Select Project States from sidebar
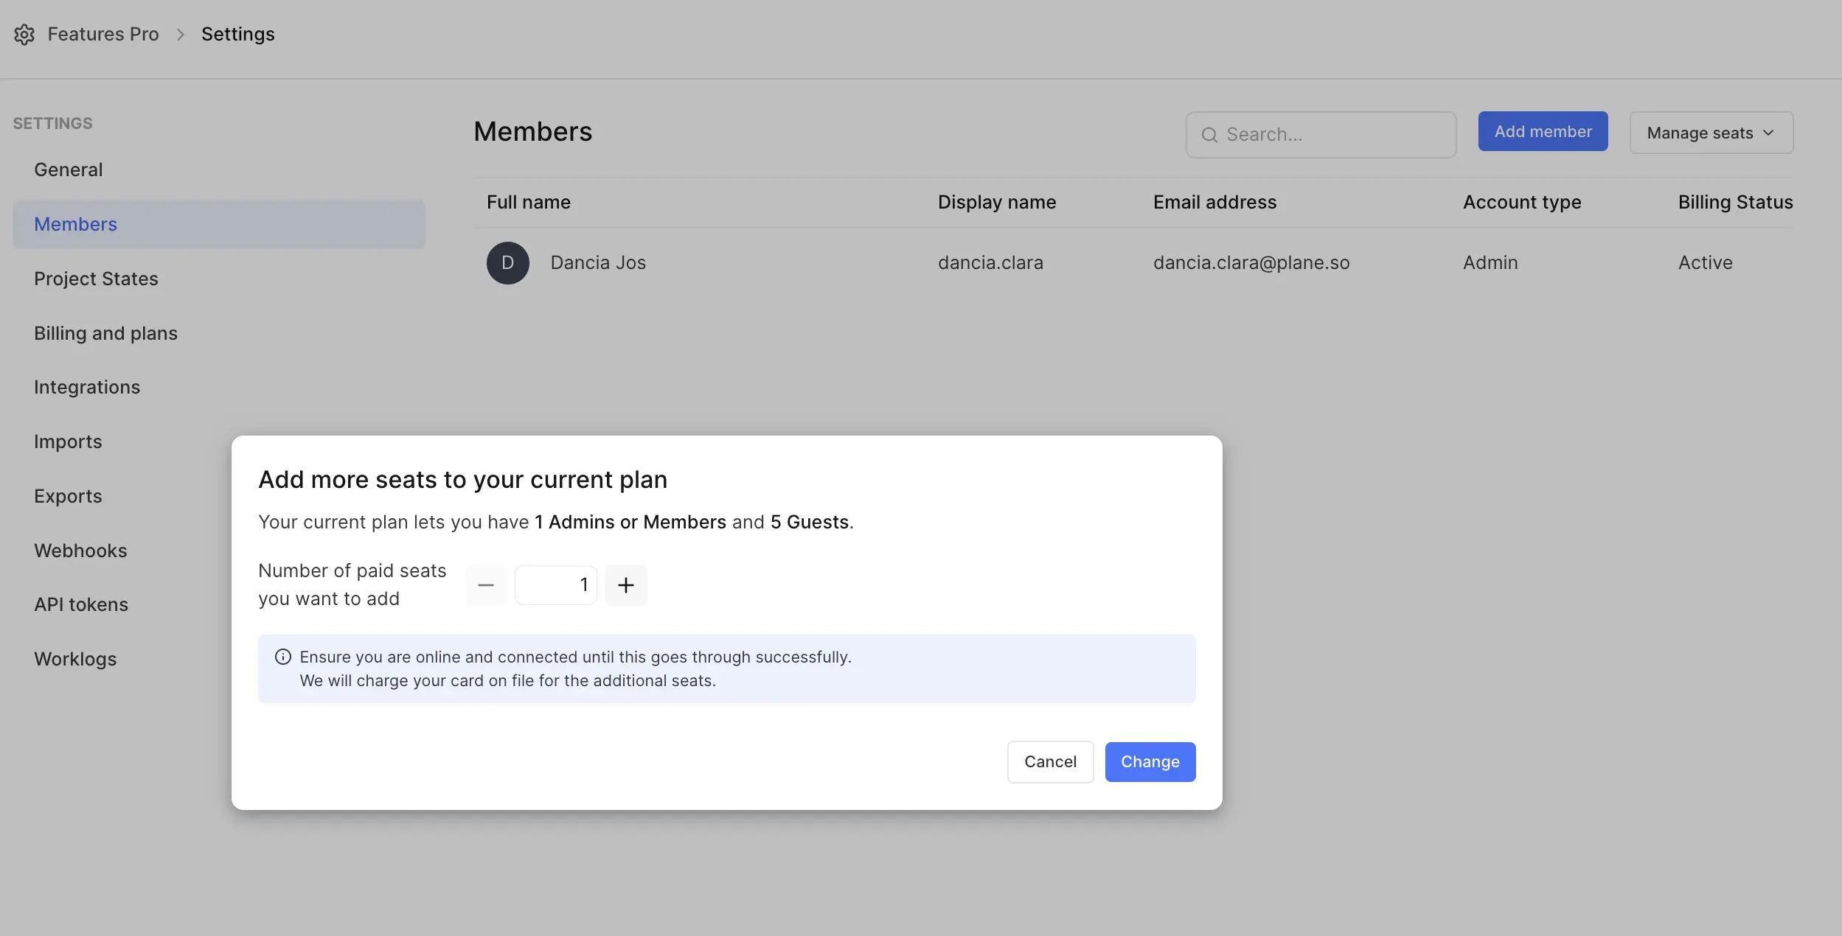The height and width of the screenshot is (936, 1842). click(96, 278)
